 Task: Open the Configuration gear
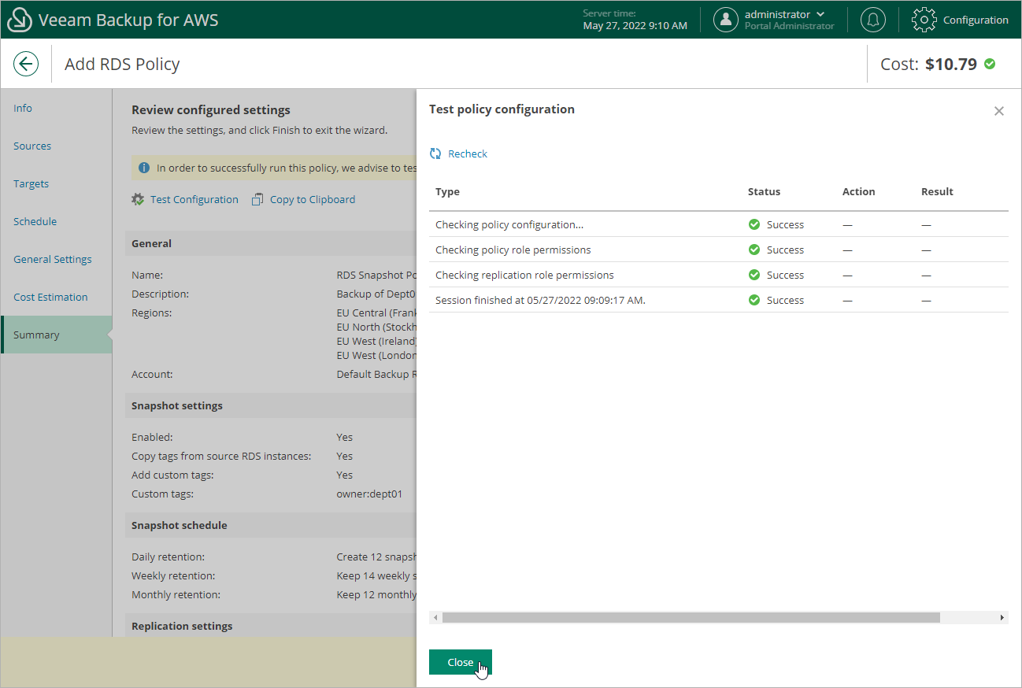coord(924,20)
